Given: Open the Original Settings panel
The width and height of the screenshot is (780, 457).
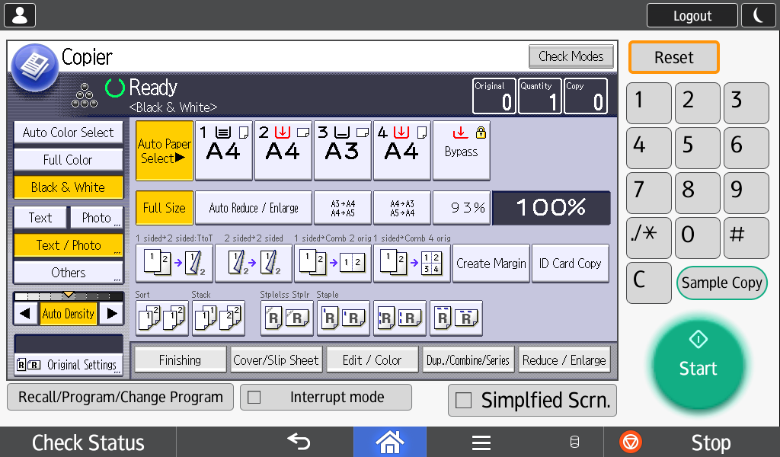Looking at the screenshot, I should point(69,355).
